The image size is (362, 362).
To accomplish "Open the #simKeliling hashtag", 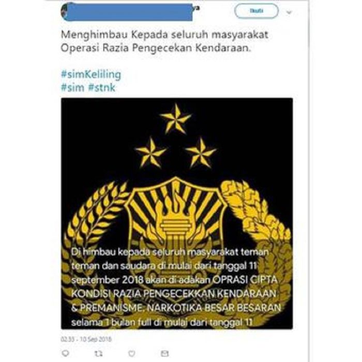I will tap(91, 74).
